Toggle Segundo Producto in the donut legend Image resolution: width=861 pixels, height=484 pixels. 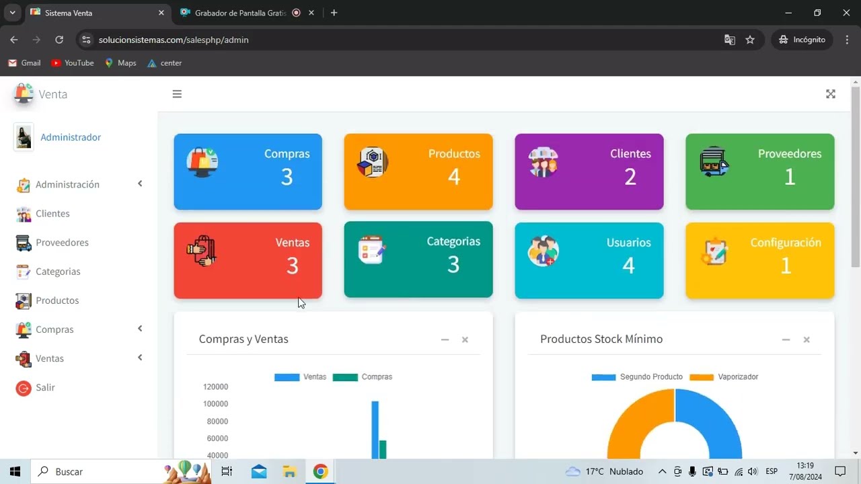coord(637,377)
